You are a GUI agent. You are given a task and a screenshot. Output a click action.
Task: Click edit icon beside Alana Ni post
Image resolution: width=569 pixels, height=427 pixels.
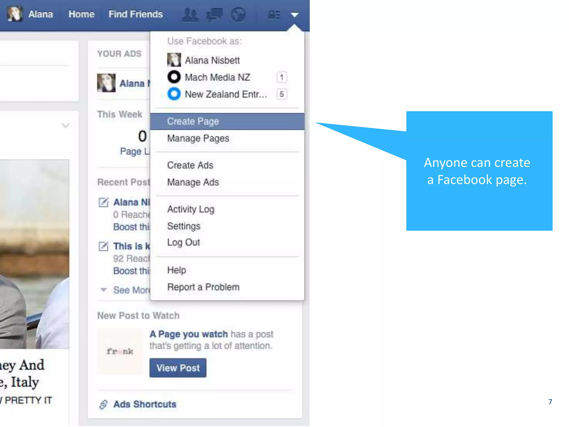tap(103, 202)
